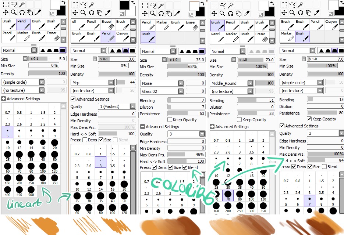
Task: Select the Eraser tool in the eff brush row
Action: 108,25
